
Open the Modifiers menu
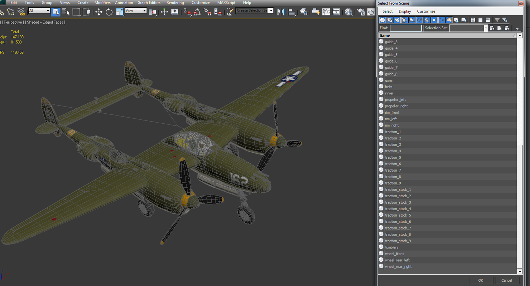pyautogui.click(x=102, y=3)
